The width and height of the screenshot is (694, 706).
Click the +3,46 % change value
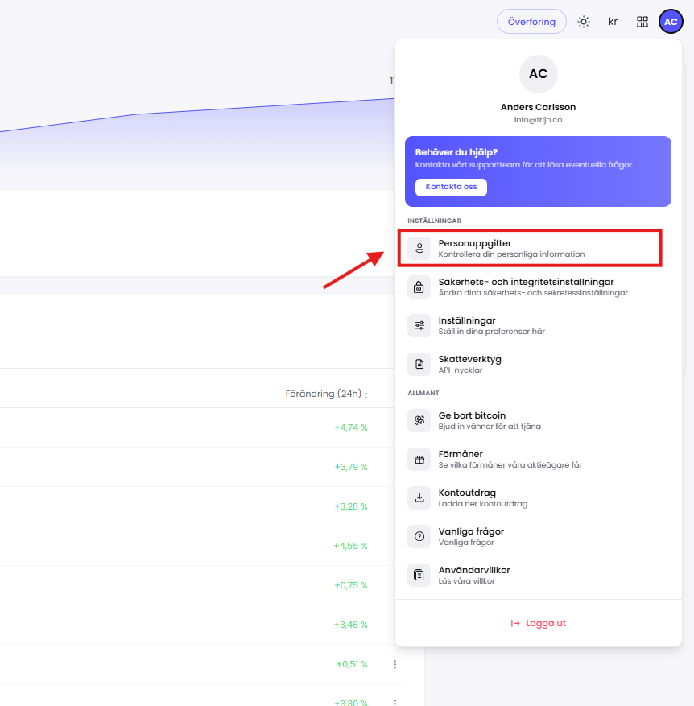350,625
